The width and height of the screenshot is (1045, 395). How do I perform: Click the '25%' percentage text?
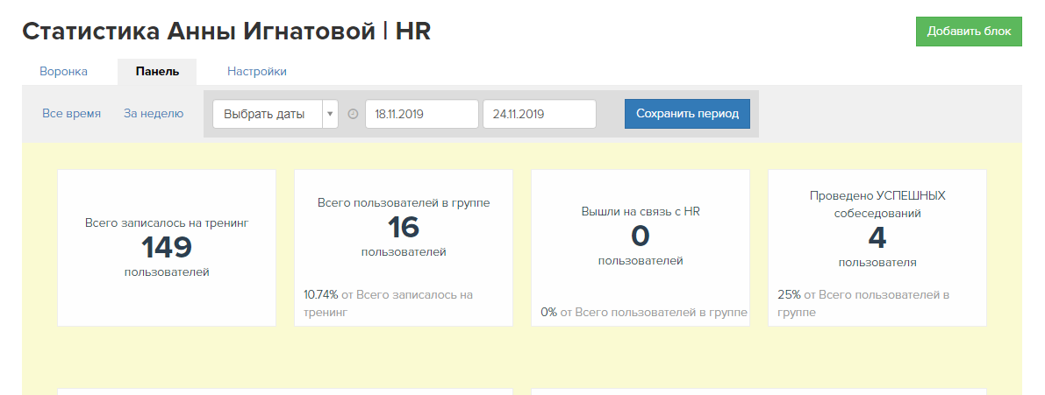click(x=789, y=294)
